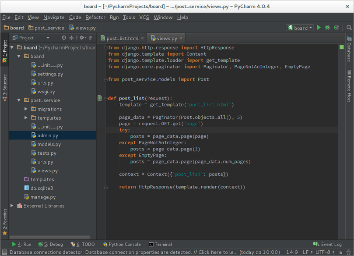The image size is (354, 256).
Task: Open the Navigate menu
Action: [x=54, y=18]
